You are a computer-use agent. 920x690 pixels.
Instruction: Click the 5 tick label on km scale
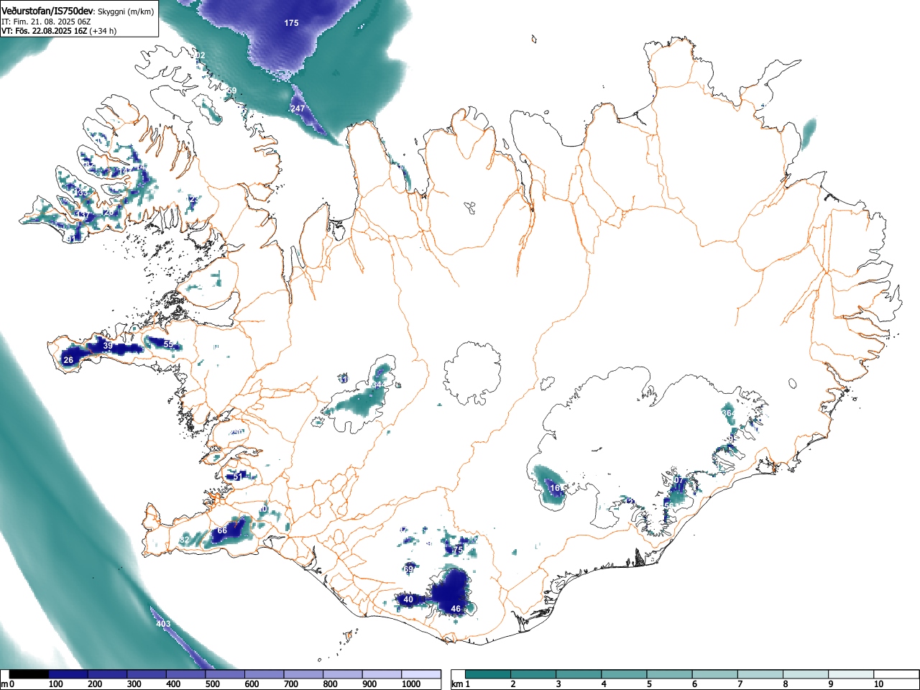click(x=649, y=684)
